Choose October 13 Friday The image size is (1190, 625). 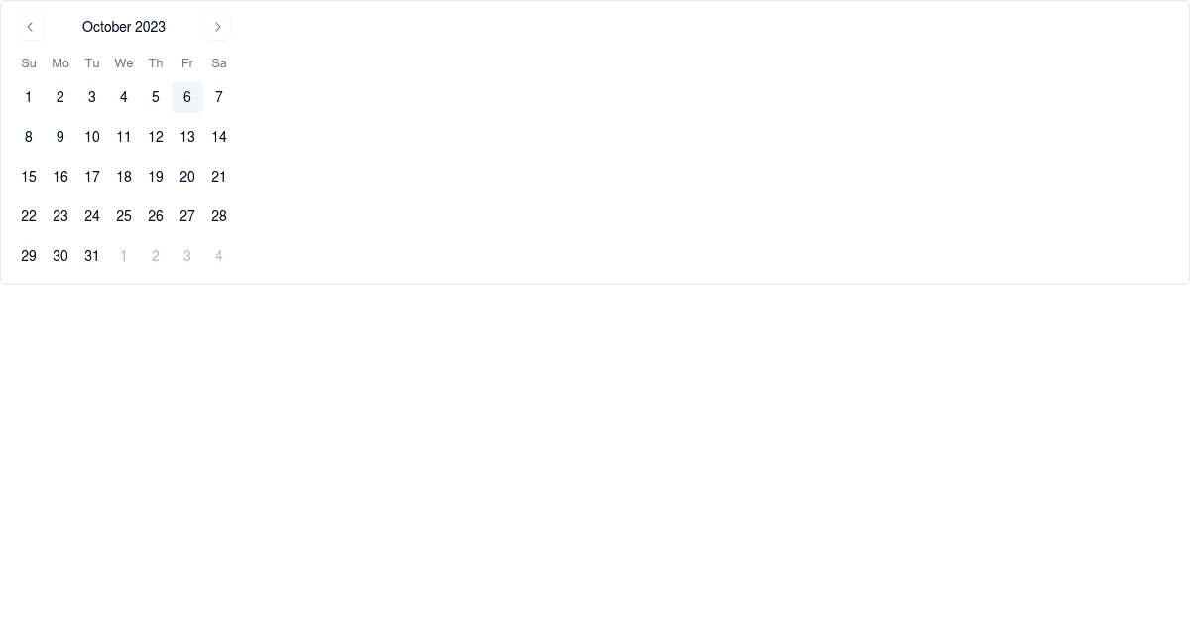187,137
